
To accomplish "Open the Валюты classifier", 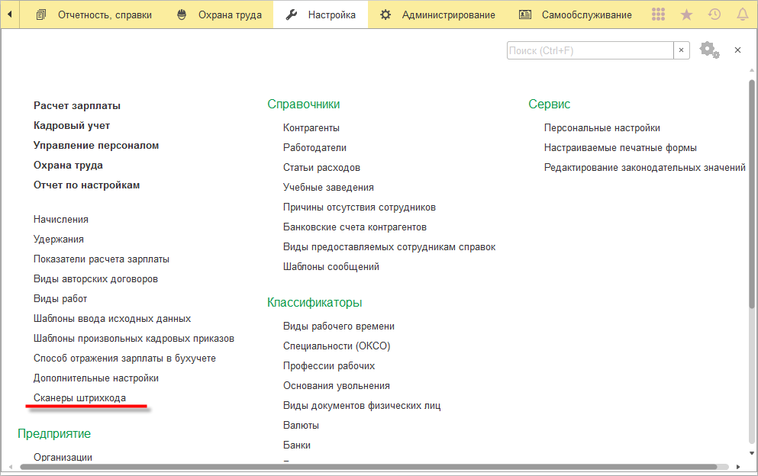I will point(302,425).
